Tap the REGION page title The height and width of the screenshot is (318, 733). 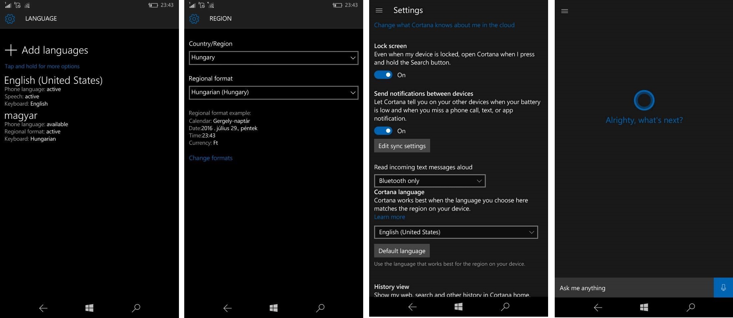220,19
